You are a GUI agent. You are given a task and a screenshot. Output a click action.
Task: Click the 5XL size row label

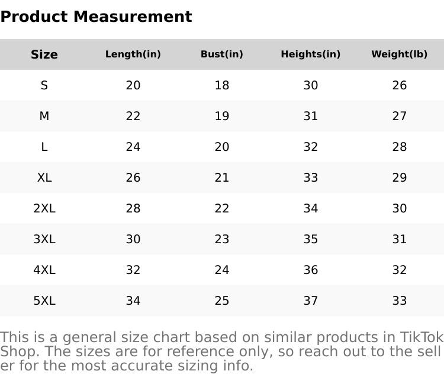pos(44,301)
